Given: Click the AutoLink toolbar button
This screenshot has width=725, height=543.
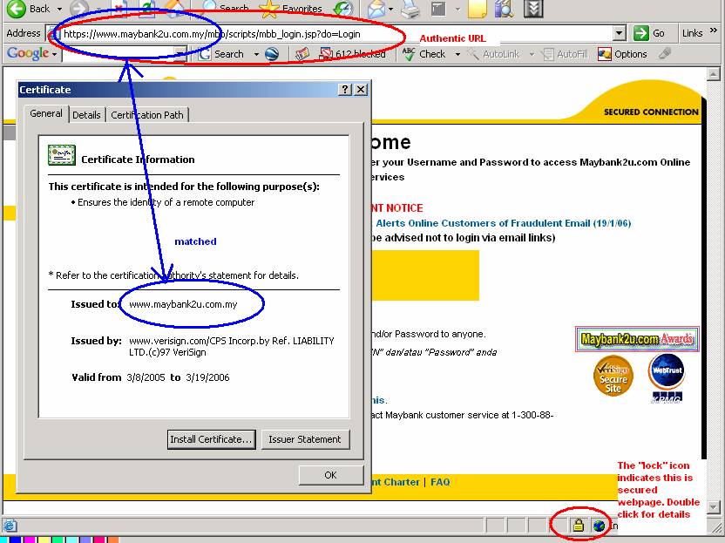Looking at the screenshot, I should pyautogui.click(x=493, y=54).
